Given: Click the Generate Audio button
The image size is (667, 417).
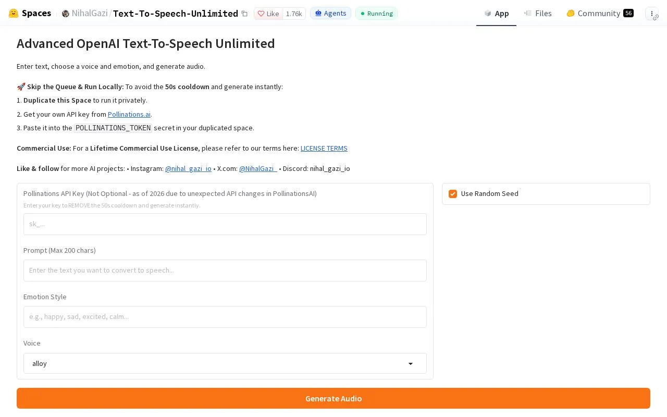Looking at the screenshot, I should click(333, 398).
